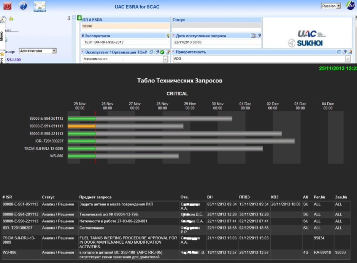357x263 pixels.
Task: Open the calendar date picker icon
Action: point(253,36)
